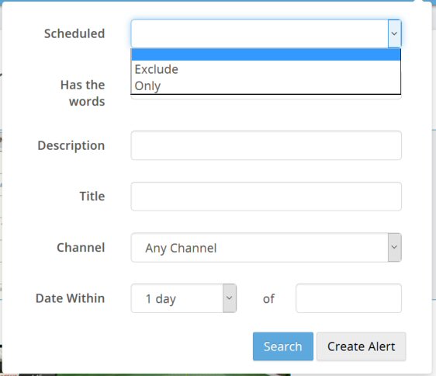Click the Date Within label
Screen dimensions: 436x376
pos(71,298)
